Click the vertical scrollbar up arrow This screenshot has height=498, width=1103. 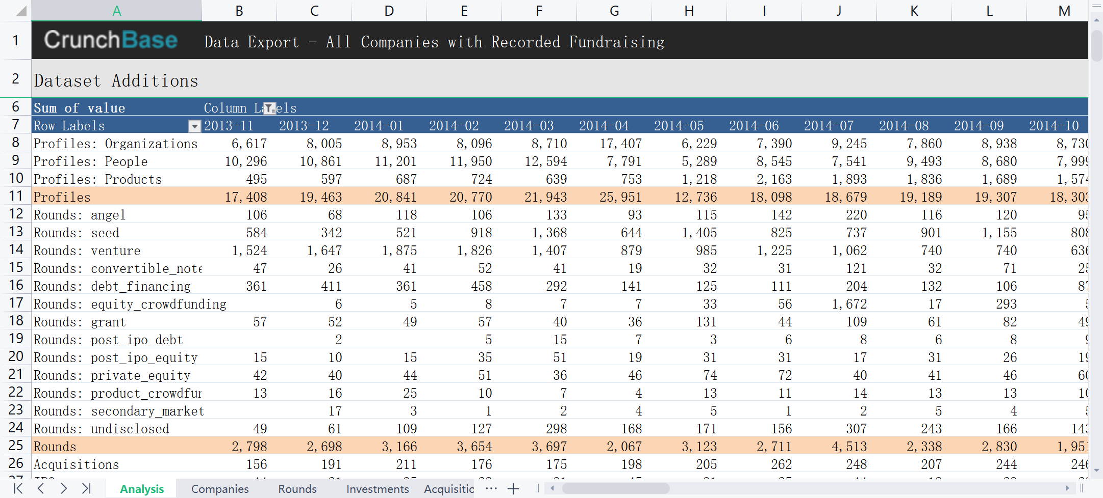click(x=1096, y=20)
